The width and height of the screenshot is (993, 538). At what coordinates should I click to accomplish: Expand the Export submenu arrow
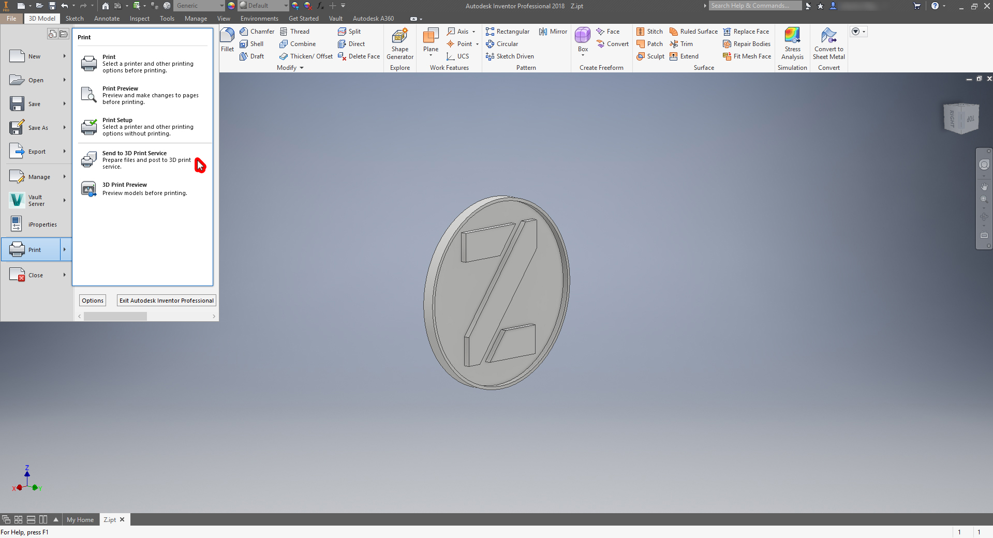(x=65, y=152)
